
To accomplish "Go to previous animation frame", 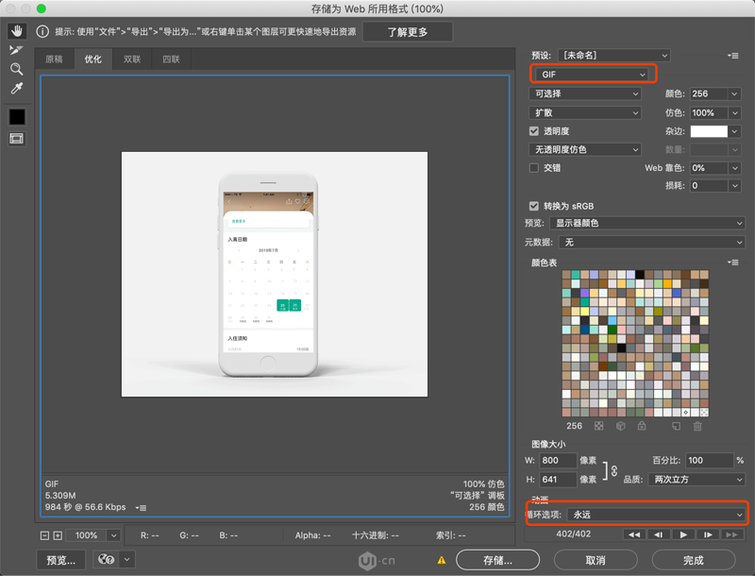I will [658, 534].
